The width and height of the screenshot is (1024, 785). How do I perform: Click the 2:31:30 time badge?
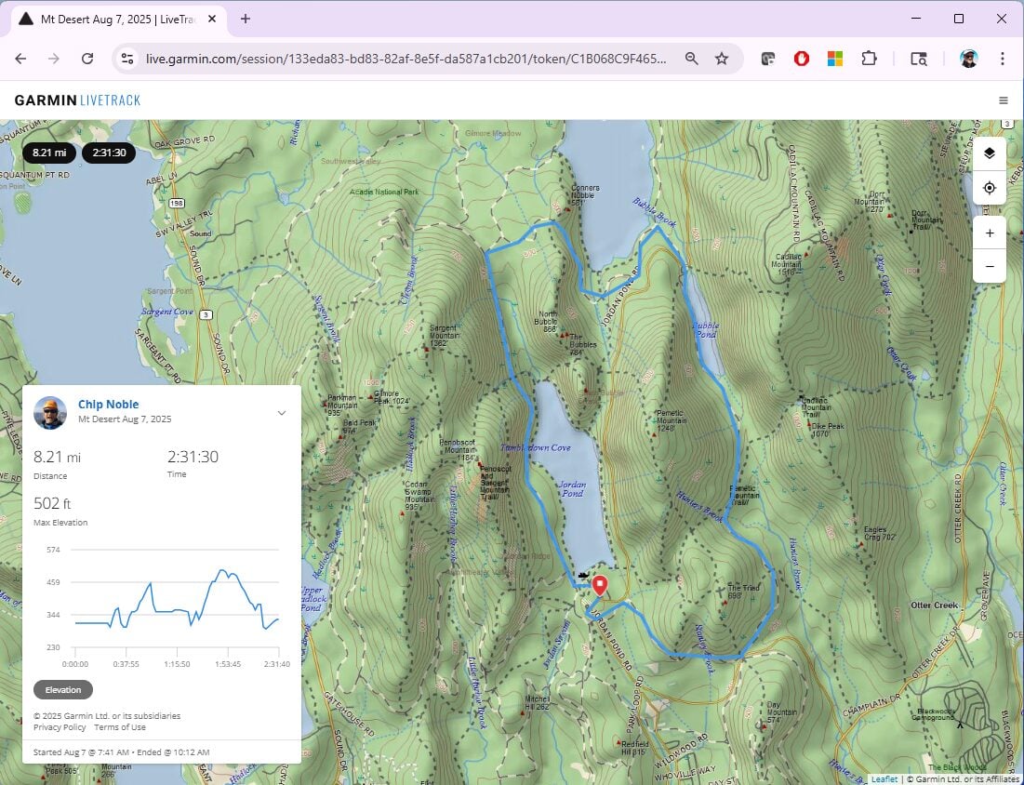coord(109,153)
